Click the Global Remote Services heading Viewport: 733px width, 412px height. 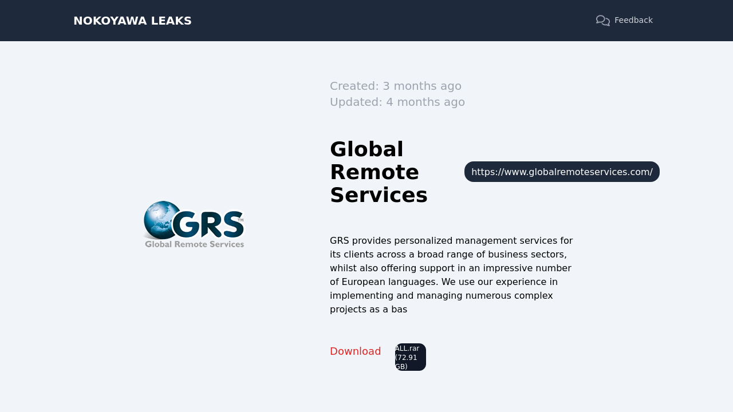(379, 172)
